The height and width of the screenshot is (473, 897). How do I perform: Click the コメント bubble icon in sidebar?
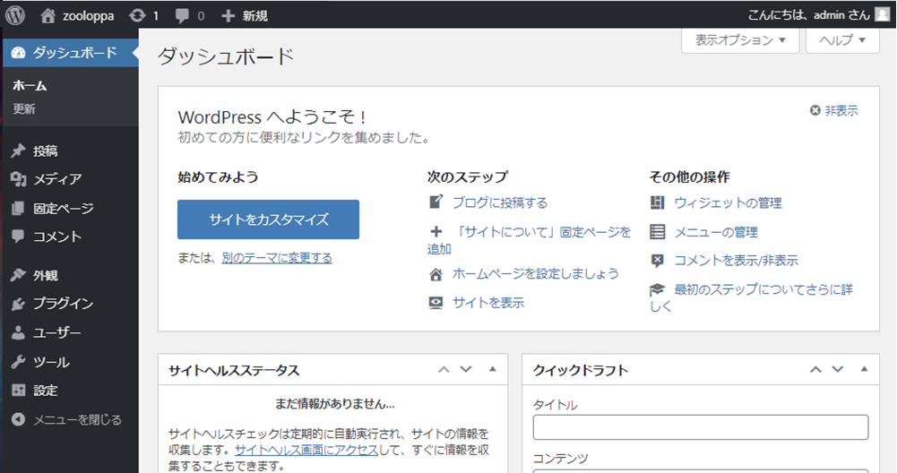pos(18,236)
